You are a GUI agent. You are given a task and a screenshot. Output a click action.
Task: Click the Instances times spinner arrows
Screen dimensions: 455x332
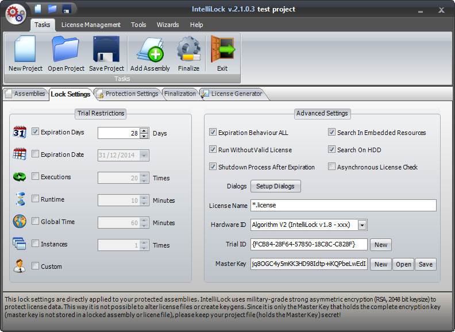pyautogui.click(x=144, y=245)
